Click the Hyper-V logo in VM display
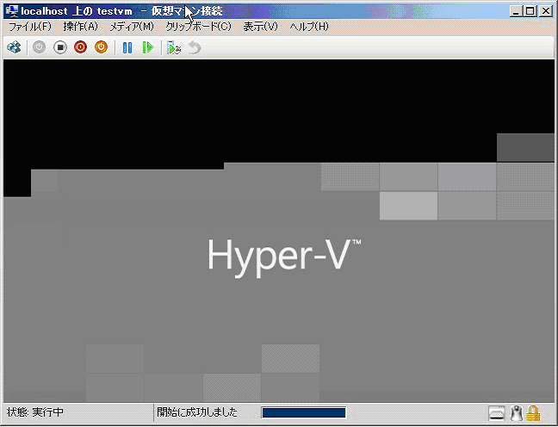Viewport: 558px width, 427px height. tap(284, 257)
